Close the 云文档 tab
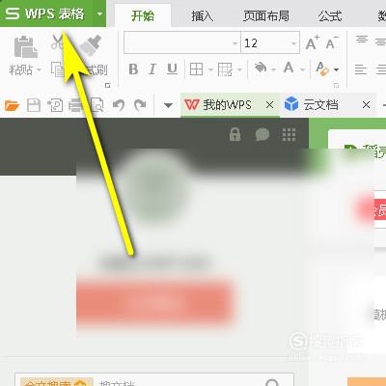This screenshot has width=386, height=386. click(x=366, y=105)
